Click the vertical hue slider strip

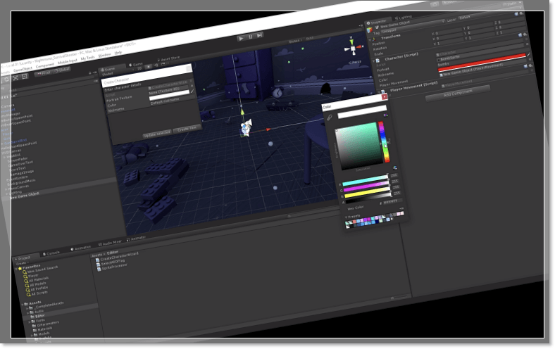pos(384,142)
